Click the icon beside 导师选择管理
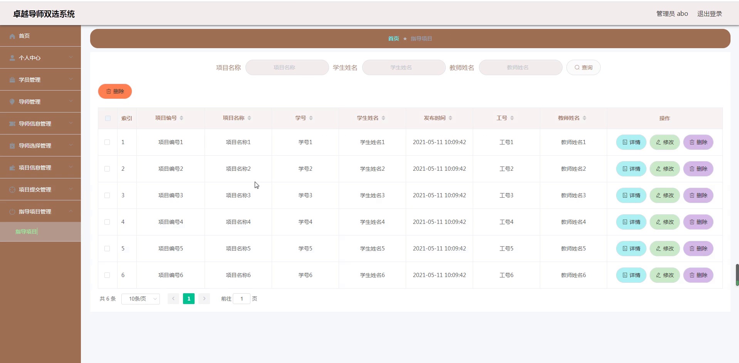739x363 pixels. 12,146
